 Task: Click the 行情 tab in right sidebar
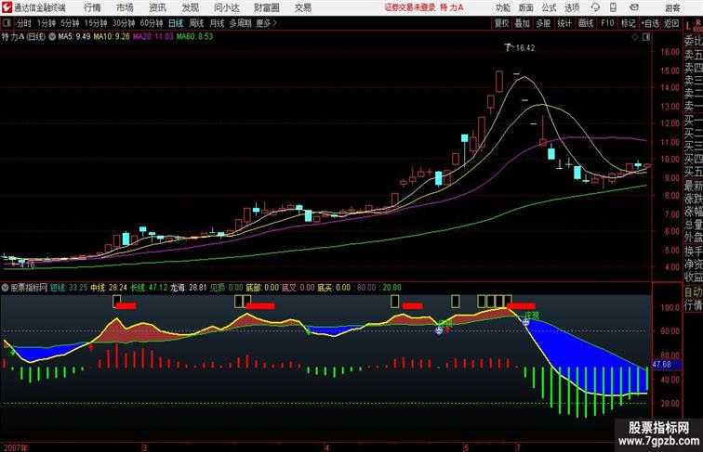(x=693, y=305)
